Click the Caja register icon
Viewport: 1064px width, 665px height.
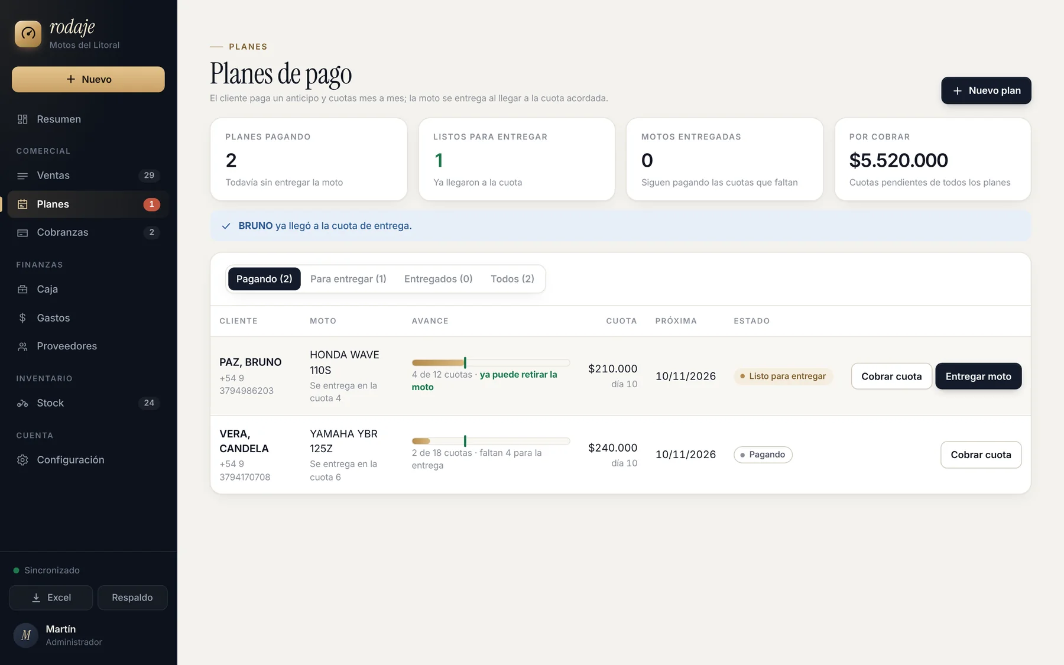[x=22, y=290]
